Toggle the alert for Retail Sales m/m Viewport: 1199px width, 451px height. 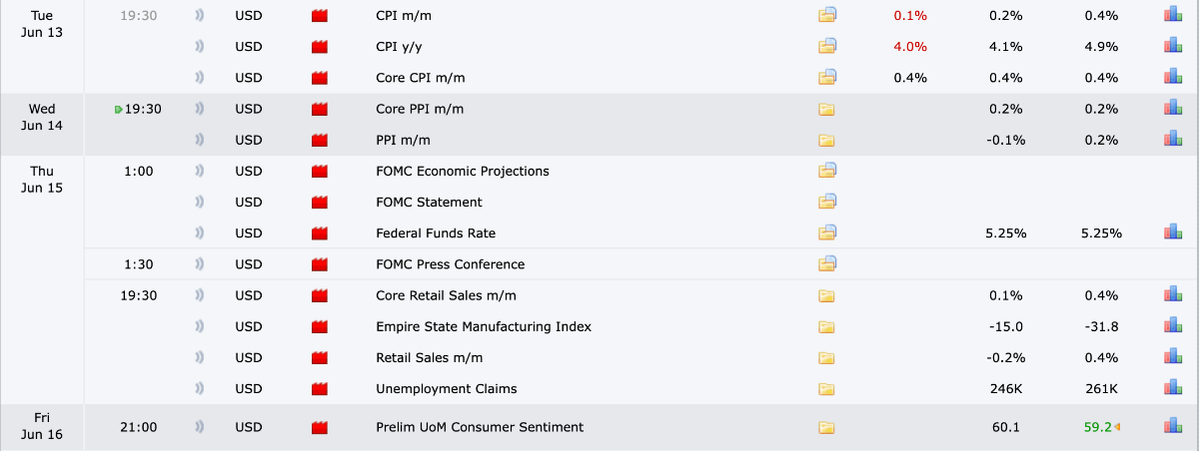point(199,357)
